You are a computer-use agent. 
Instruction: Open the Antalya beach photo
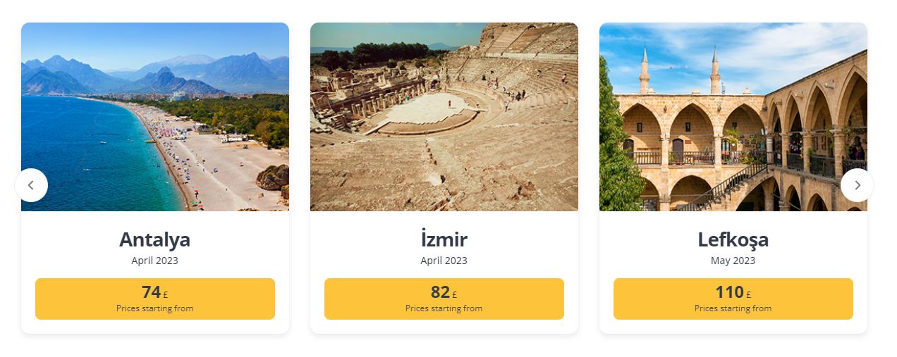click(x=155, y=117)
